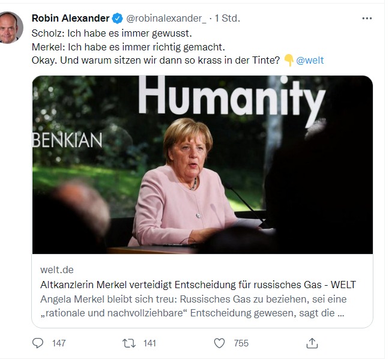
Task: Open the three-dot more options menu
Action: (x=367, y=19)
